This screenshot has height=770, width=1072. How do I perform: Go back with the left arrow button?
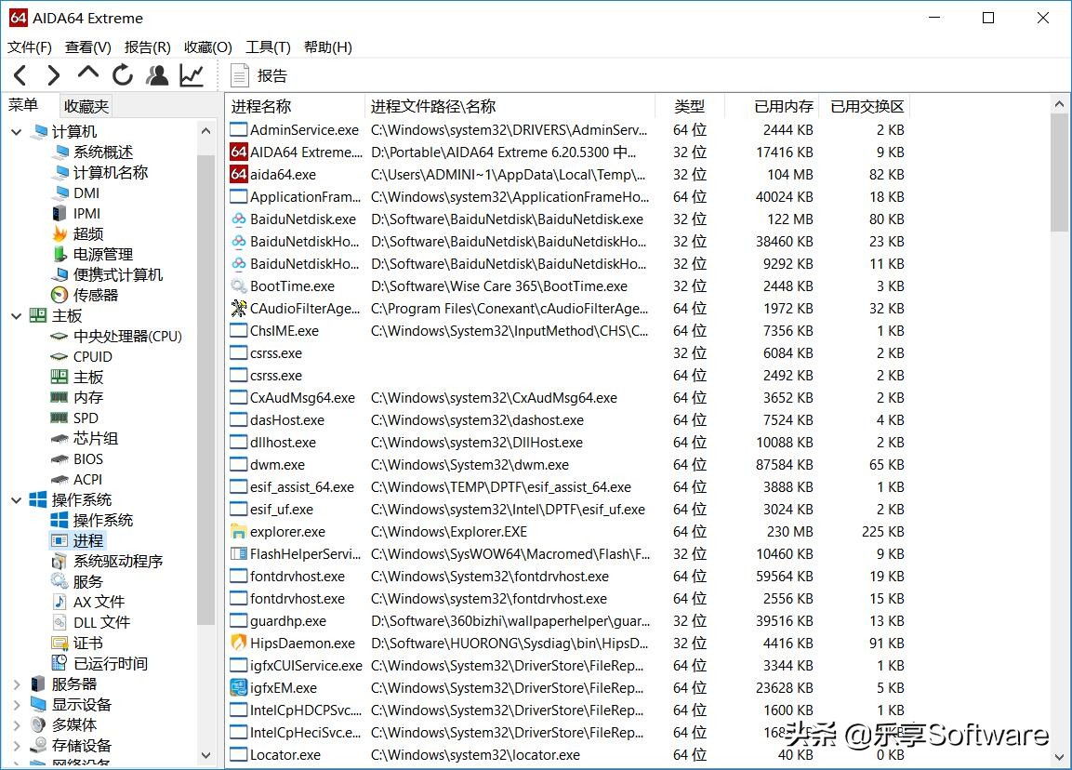pyautogui.click(x=20, y=75)
